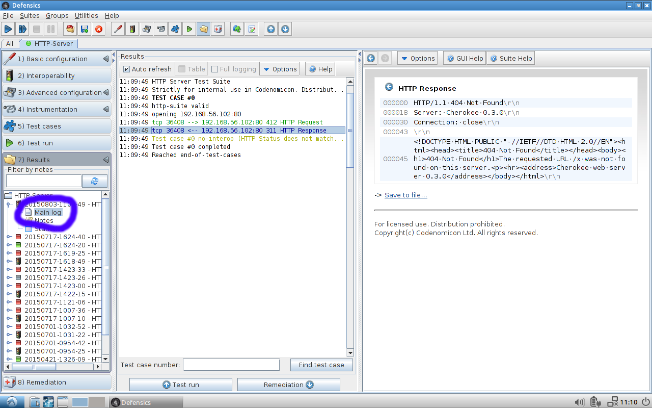Screen dimensions: 652x408
Task: Click the traffic light interoperability toolbar icon
Action: pos(132,29)
